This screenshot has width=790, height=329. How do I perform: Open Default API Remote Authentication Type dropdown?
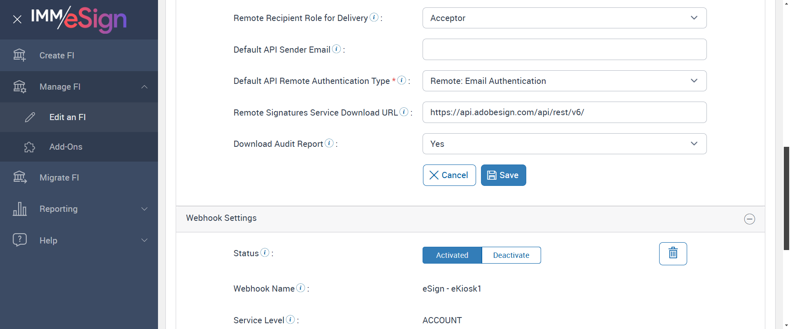(564, 81)
